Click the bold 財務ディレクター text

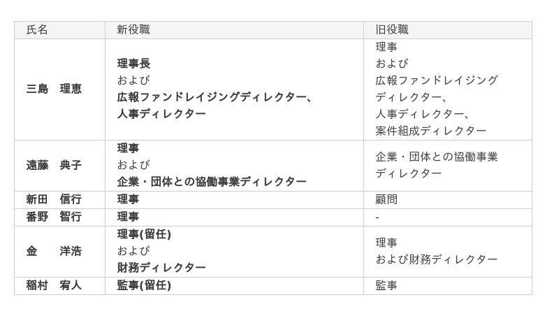[161, 268]
